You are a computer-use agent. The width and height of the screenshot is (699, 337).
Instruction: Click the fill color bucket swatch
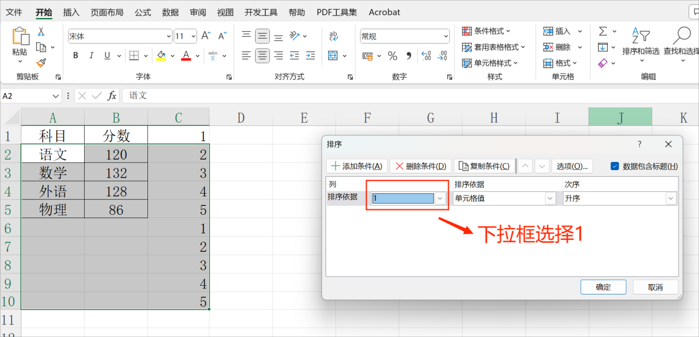click(x=161, y=55)
